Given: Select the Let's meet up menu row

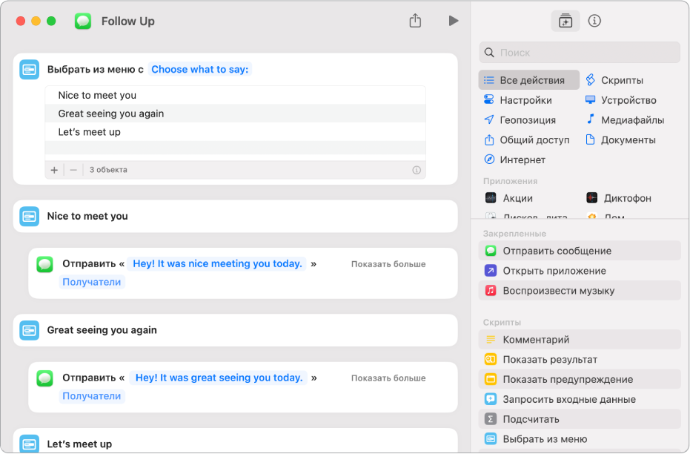Looking at the screenshot, I should click(235, 131).
